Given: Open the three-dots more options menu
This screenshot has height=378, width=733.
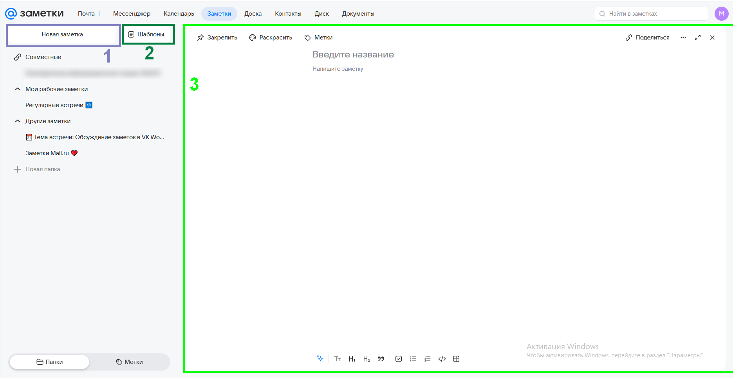Looking at the screenshot, I should pos(683,38).
